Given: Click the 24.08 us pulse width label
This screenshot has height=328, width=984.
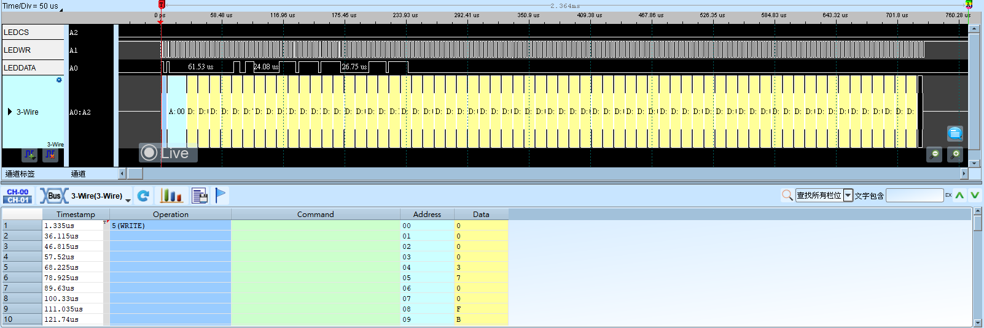Looking at the screenshot, I should click(266, 67).
